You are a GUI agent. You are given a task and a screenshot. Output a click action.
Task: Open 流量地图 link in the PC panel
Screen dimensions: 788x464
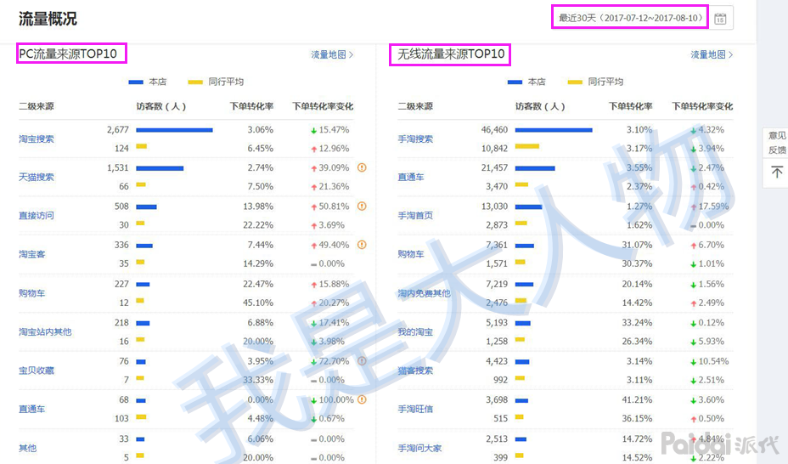332,54
